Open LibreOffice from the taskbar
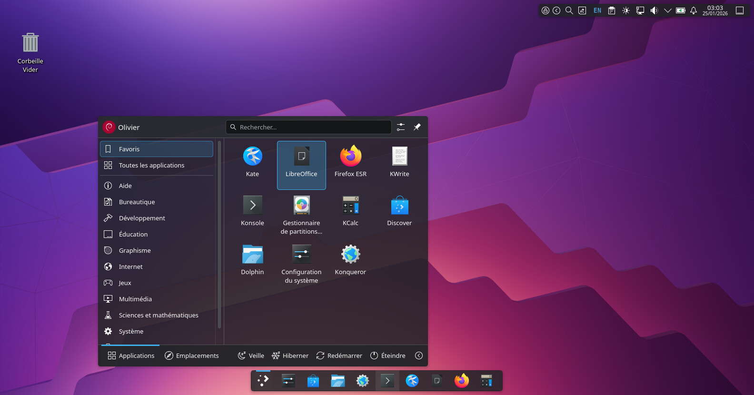 [437, 381]
